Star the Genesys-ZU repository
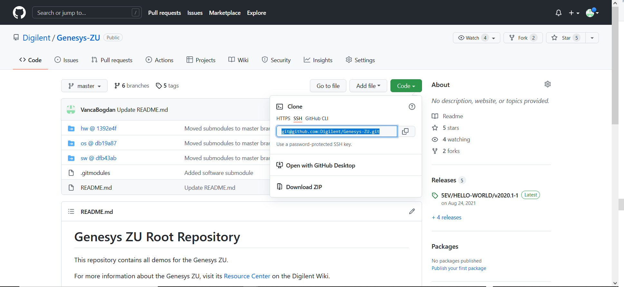 coord(566,38)
